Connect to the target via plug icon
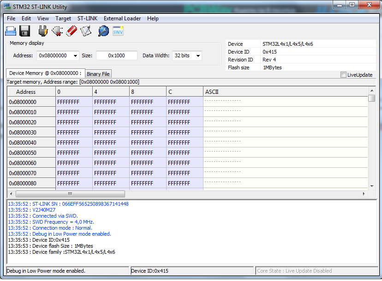This screenshot has width=382, height=281. 43,31
